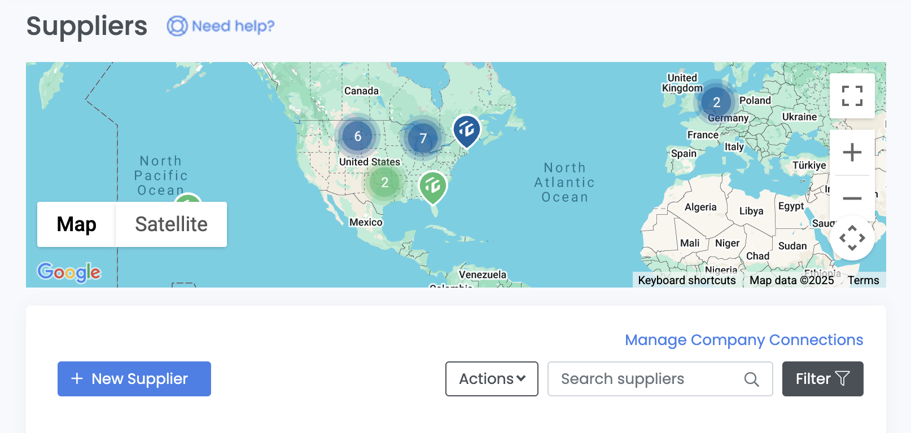Click the magnifier icon in supplier search
Image resolution: width=911 pixels, height=433 pixels.
pos(752,379)
